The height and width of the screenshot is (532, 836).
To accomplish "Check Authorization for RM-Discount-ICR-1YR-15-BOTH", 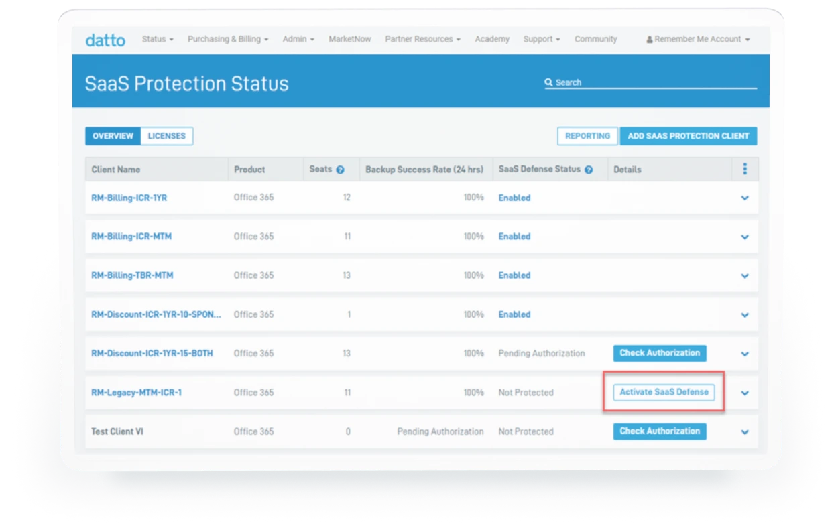I will 660,353.
